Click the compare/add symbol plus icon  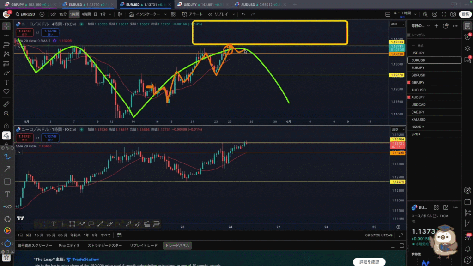(42, 14)
